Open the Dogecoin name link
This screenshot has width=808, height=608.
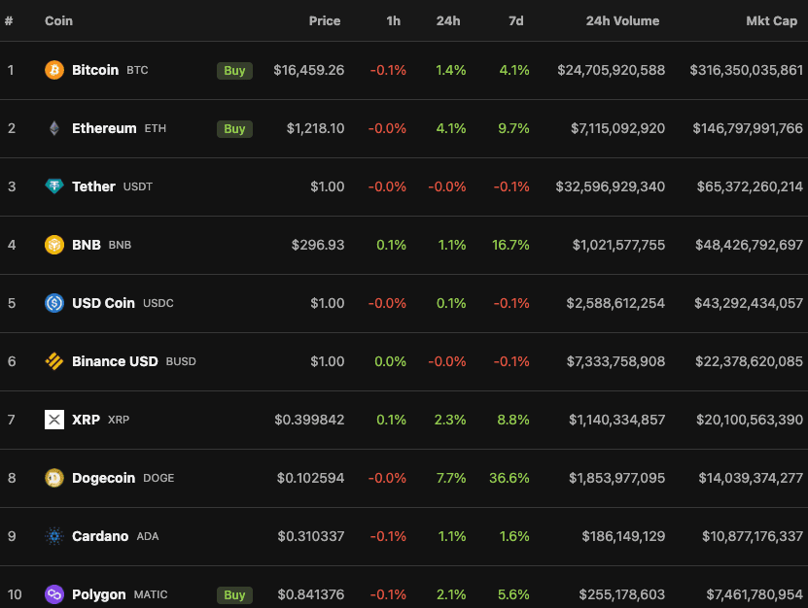[104, 478]
